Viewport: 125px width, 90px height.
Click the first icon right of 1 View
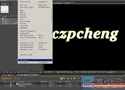click(108, 72)
